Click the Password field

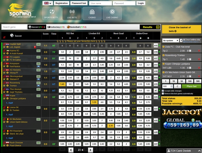point(124,3)
